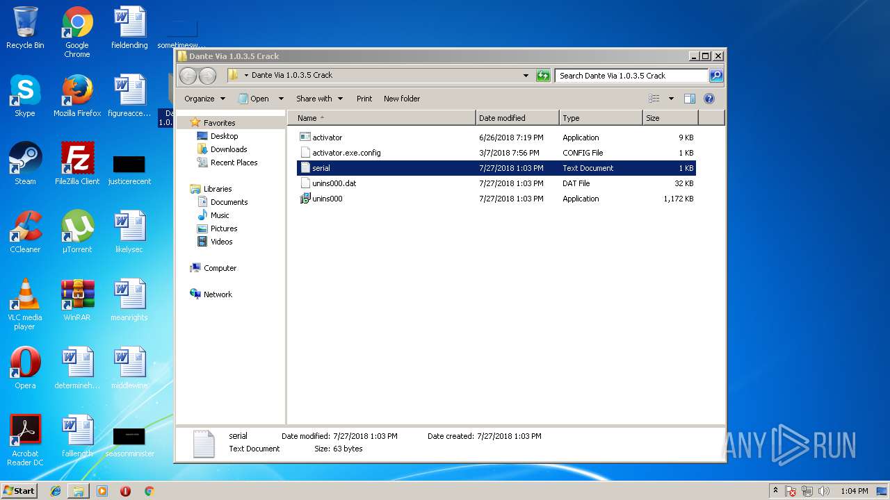Image resolution: width=890 pixels, height=500 pixels.
Task: Expand the Open button dropdown arrow
Action: coord(281,99)
